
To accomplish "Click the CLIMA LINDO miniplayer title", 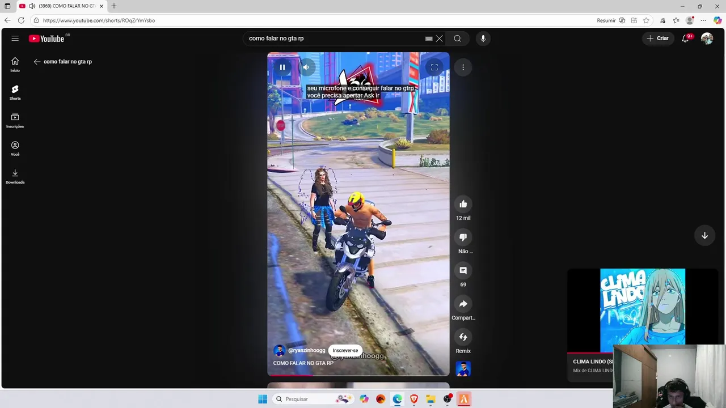I will (x=592, y=362).
